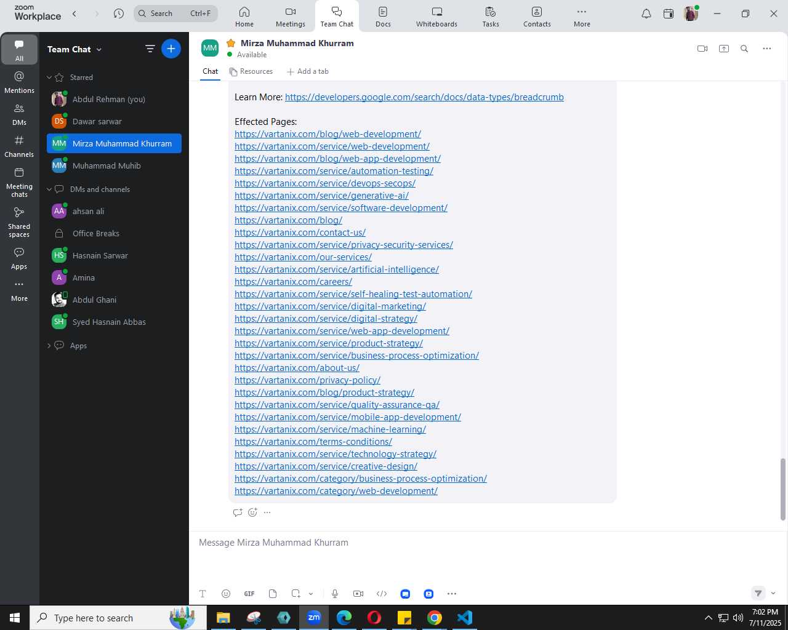Open the send options dropdown chevron
This screenshot has width=788, height=630.
point(773,593)
